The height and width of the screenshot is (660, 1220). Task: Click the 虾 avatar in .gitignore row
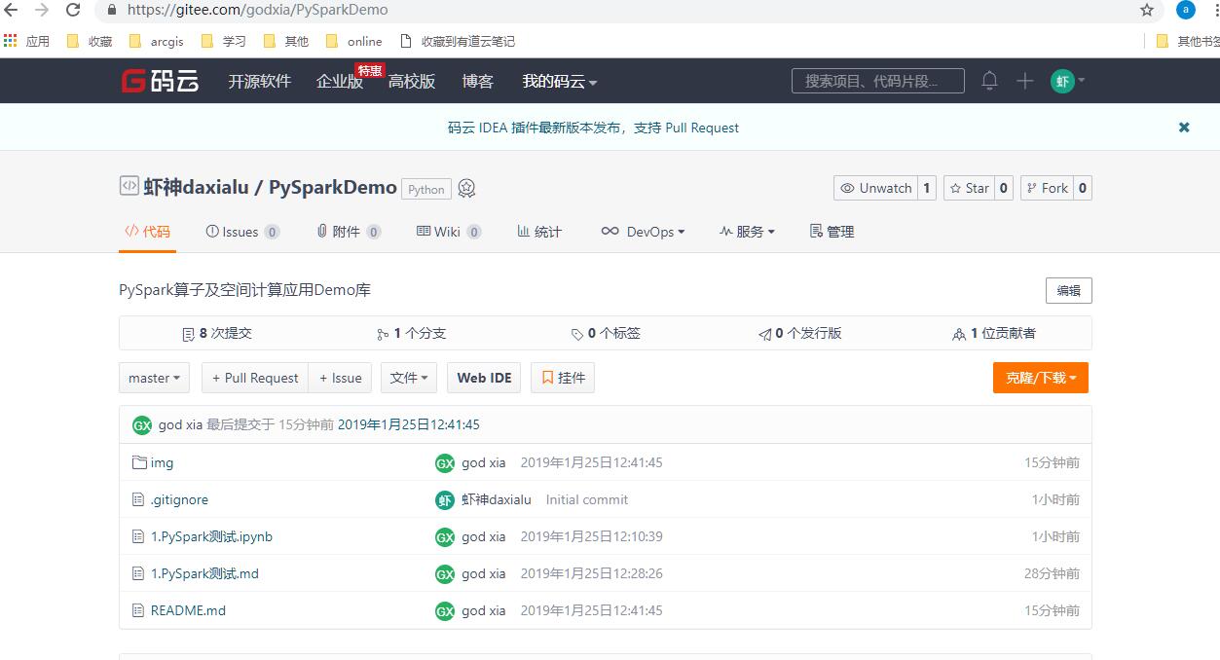coord(445,500)
